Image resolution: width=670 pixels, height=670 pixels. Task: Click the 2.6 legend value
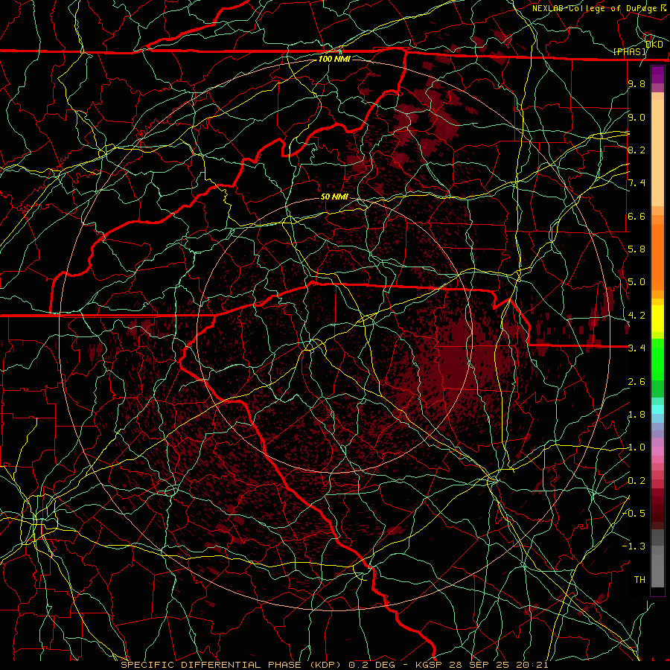click(x=636, y=382)
